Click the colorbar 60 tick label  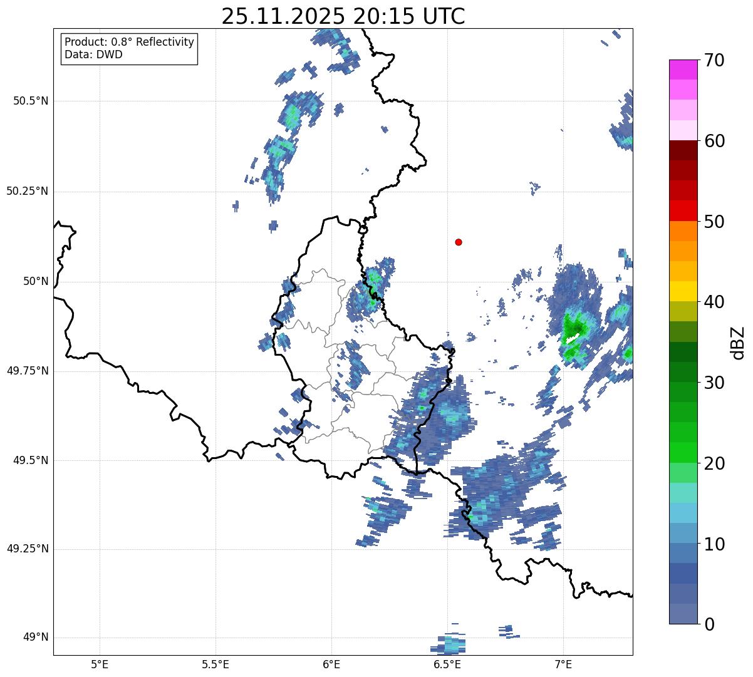click(x=714, y=141)
